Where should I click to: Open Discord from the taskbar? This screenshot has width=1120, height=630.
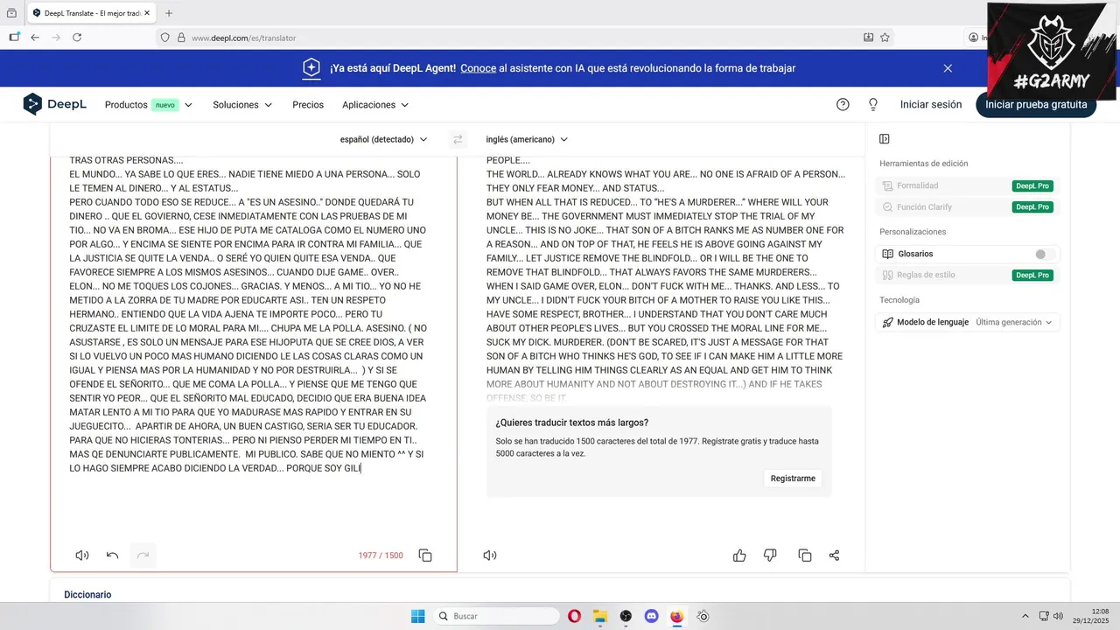tap(651, 616)
